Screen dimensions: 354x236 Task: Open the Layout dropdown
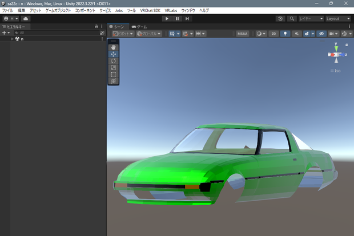tap(338, 18)
